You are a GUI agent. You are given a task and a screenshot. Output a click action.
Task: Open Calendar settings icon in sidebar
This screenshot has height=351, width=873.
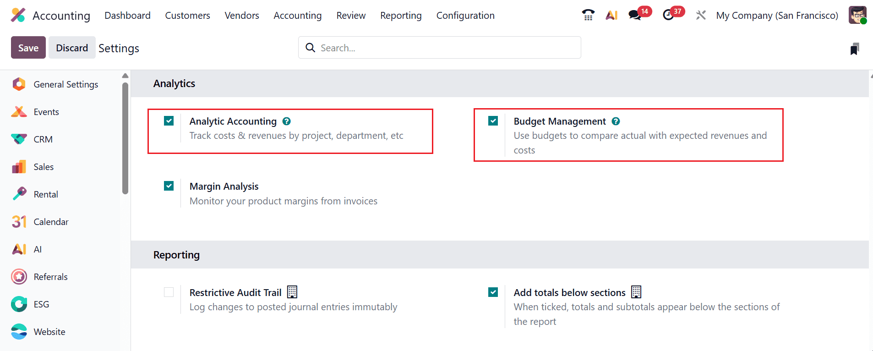pyautogui.click(x=19, y=222)
